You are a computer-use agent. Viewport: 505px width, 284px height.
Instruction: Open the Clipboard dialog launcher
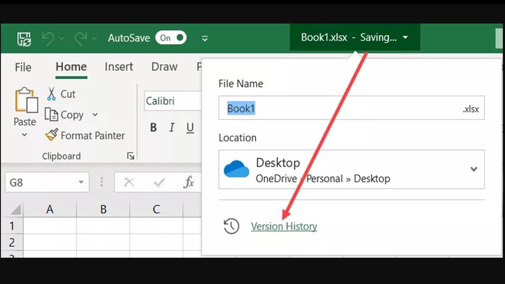point(130,156)
